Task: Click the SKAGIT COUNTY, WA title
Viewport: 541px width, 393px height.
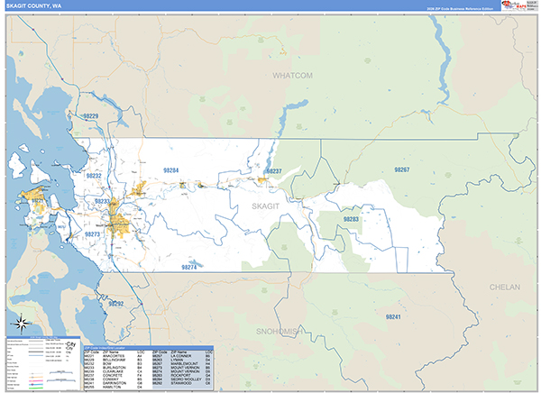Action: tap(34, 6)
